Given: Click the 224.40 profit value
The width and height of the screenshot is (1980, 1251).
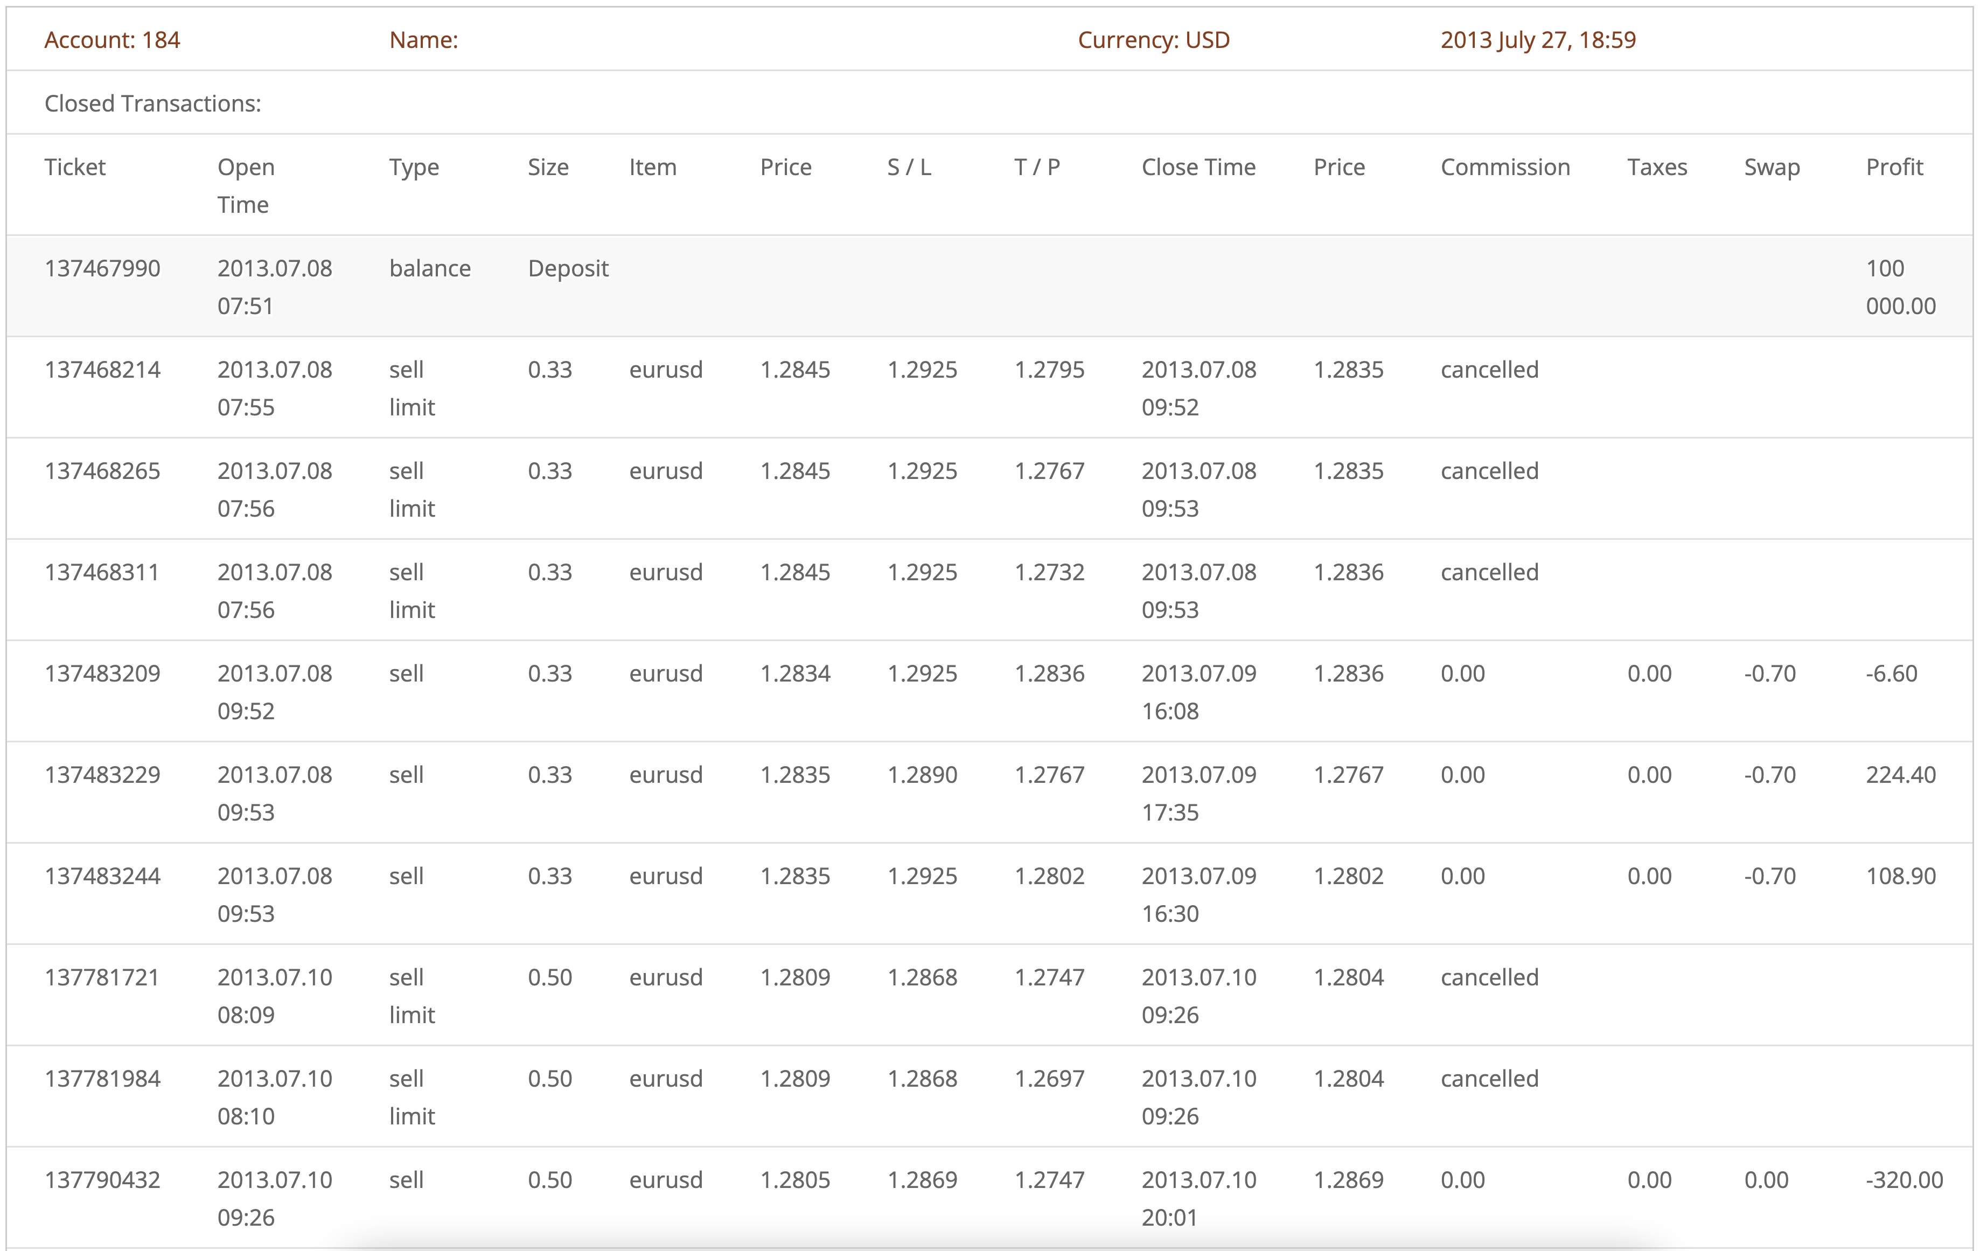Looking at the screenshot, I should pyautogui.click(x=1900, y=774).
